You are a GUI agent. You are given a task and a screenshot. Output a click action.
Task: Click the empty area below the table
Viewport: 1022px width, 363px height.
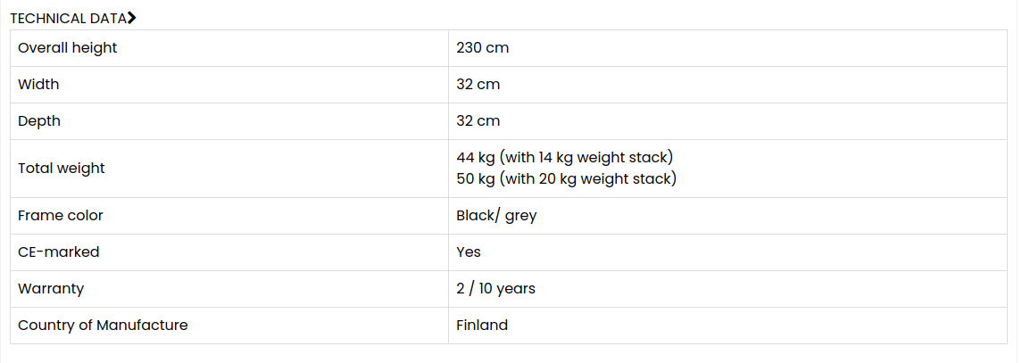[x=509, y=354]
